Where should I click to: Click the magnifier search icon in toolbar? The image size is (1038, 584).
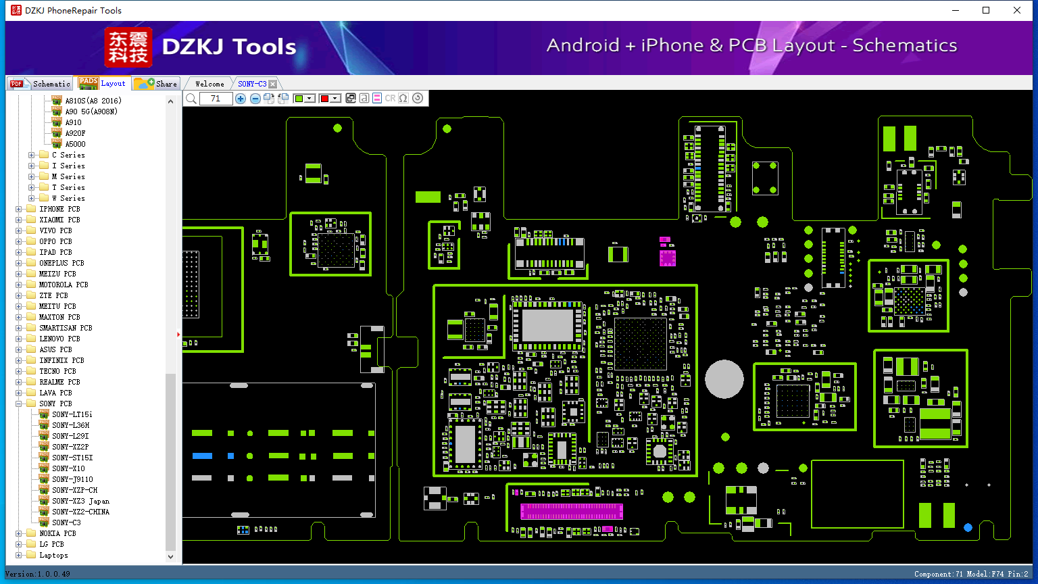pyautogui.click(x=191, y=99)
